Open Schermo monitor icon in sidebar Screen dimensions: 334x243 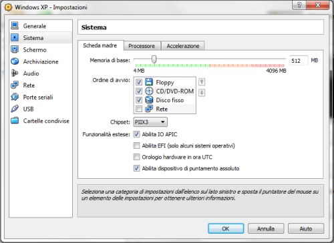pos(15,49)
